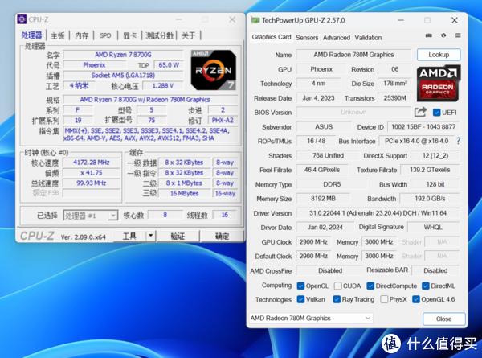Click the CPU name field AMD Ryzen 7 8700G
Image resolution: width=482 pixels, height=358 pixels.
pyautogui.click(x=123, y=55)
